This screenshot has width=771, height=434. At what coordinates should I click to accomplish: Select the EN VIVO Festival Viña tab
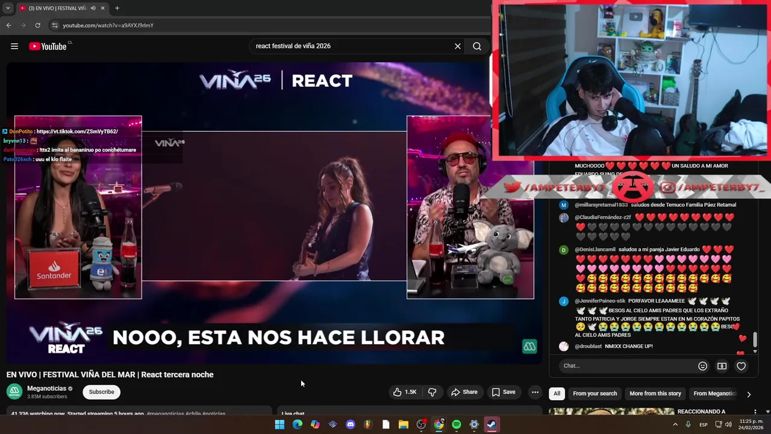coord(57,8)
